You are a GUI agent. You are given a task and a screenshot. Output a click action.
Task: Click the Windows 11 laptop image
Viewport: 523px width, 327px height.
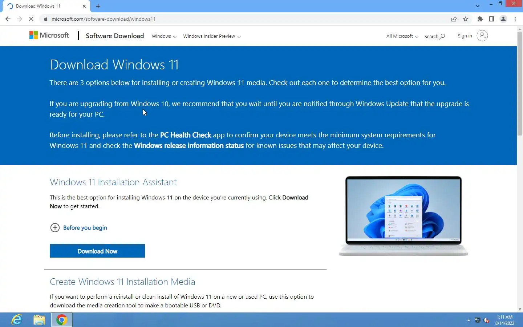(x=403, y=216)
